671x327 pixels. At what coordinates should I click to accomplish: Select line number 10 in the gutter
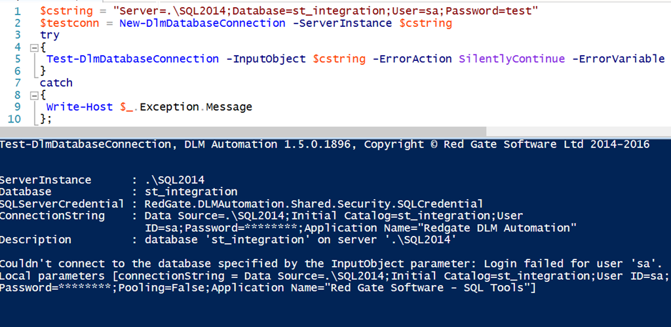tap(14, 119)
